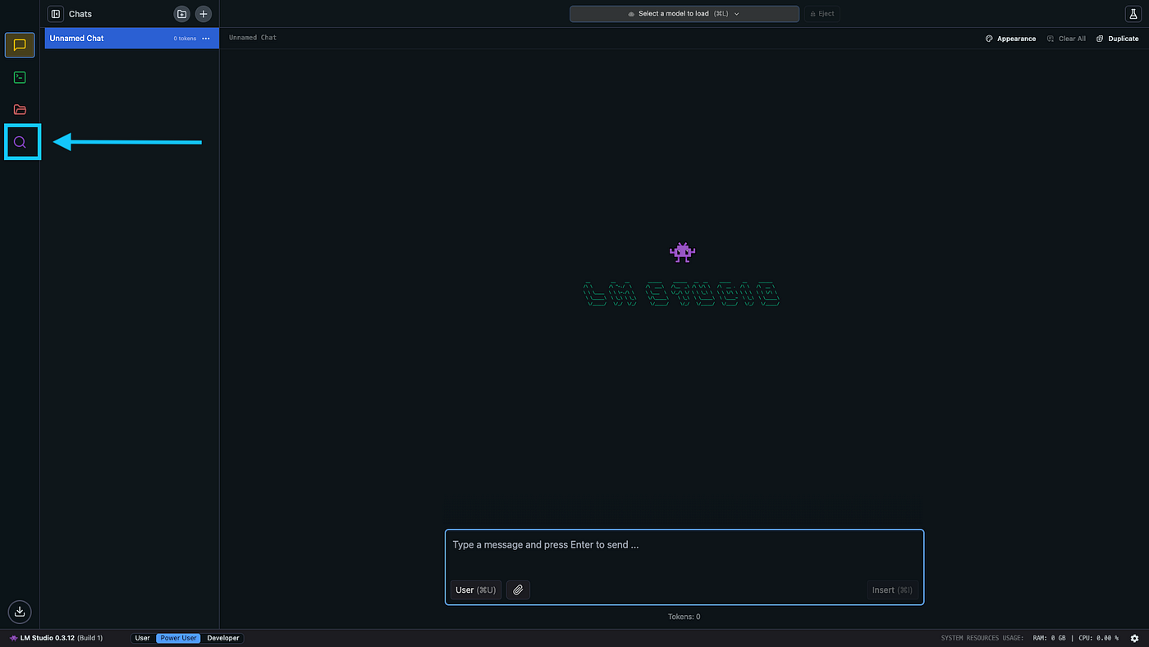Open the My Models folder icon

(20, 109)
